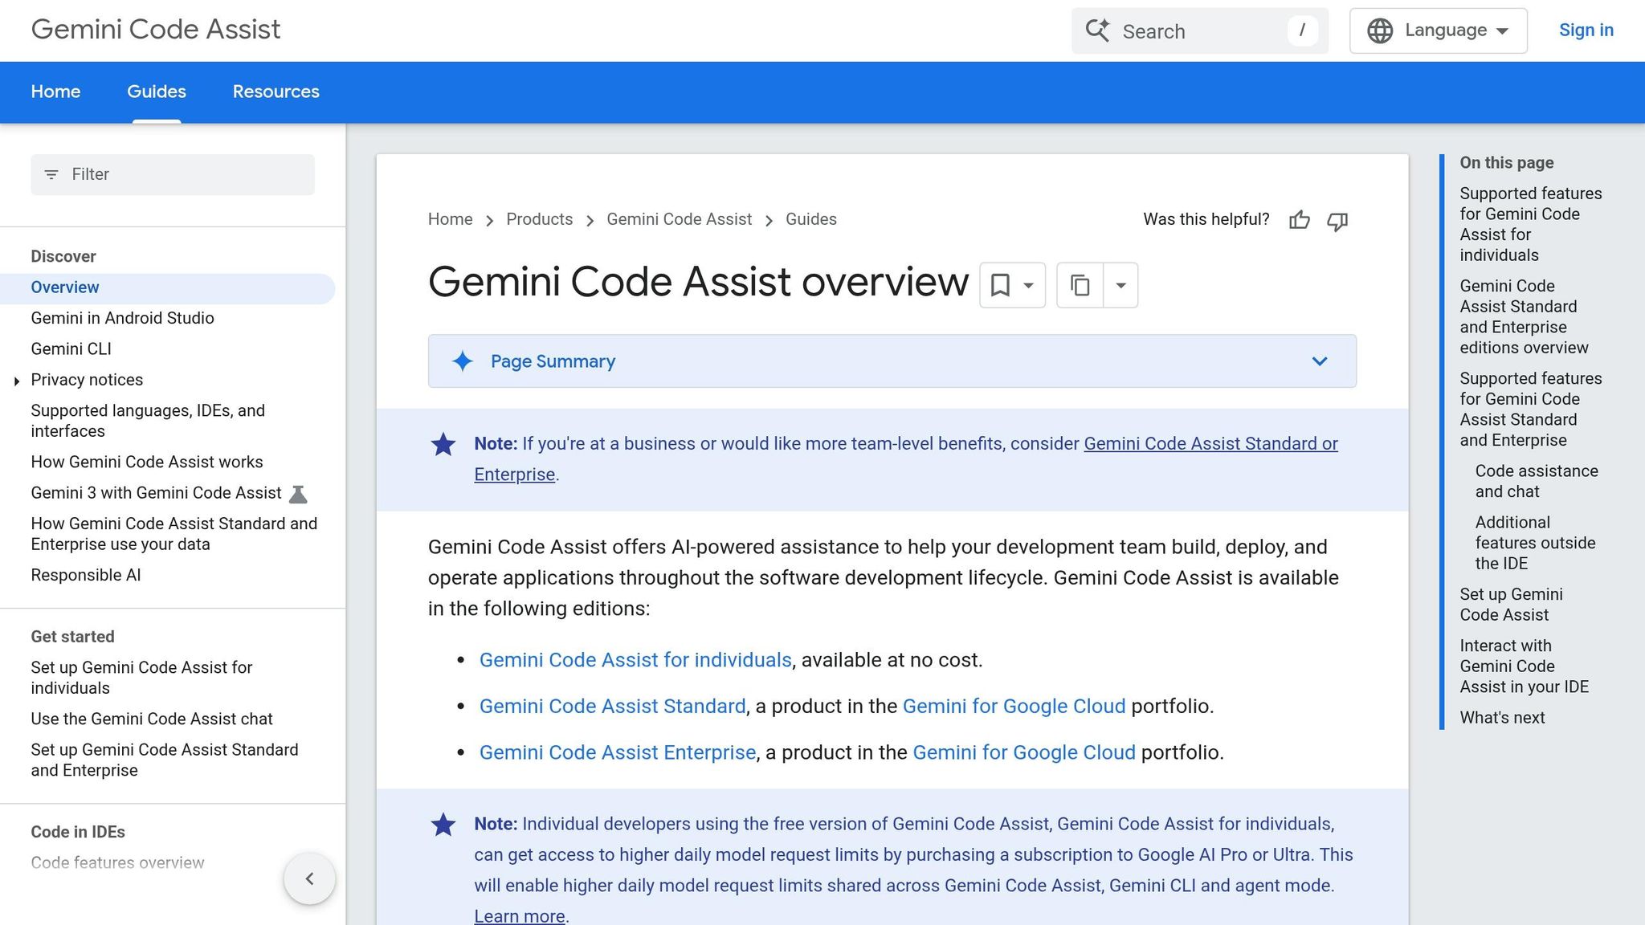Go to Guides in the breadcrumb
The height and width of the screenshot is (925, 1645).
point(811,219)
